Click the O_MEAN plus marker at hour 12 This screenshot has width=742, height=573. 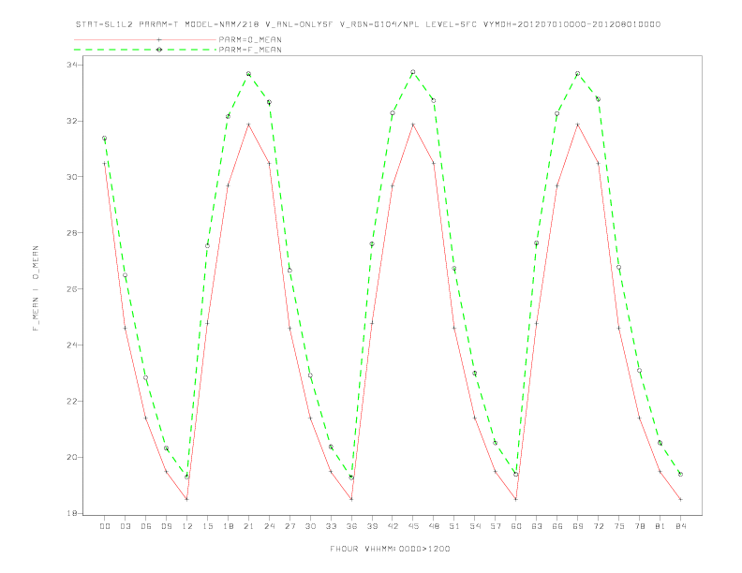tap(187, 499)
